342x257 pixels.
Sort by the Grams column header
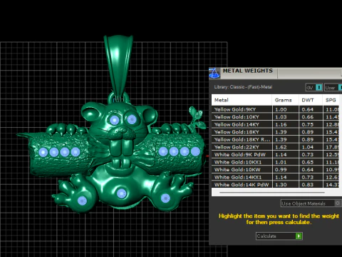pos(285,100)
